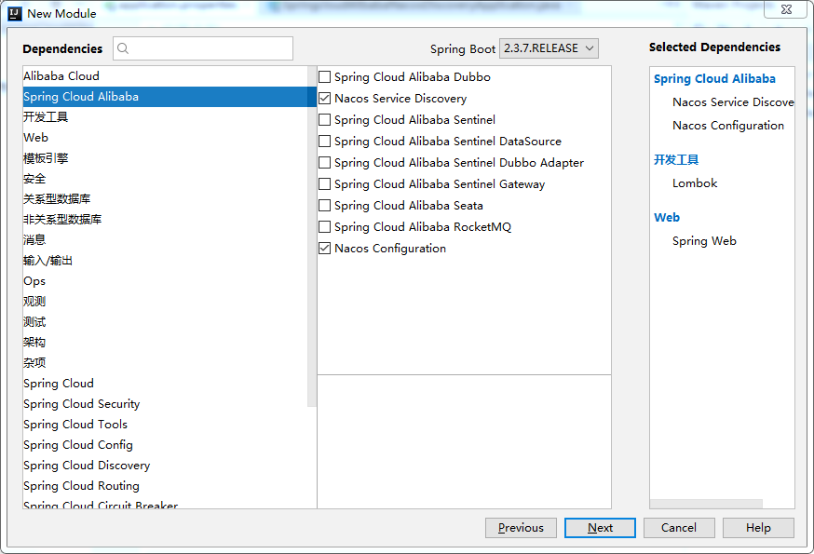The width and height of the screenshot is (814, 554).
Task: Select Alibaba Cloud category
Action: click(x=165, y=76)
